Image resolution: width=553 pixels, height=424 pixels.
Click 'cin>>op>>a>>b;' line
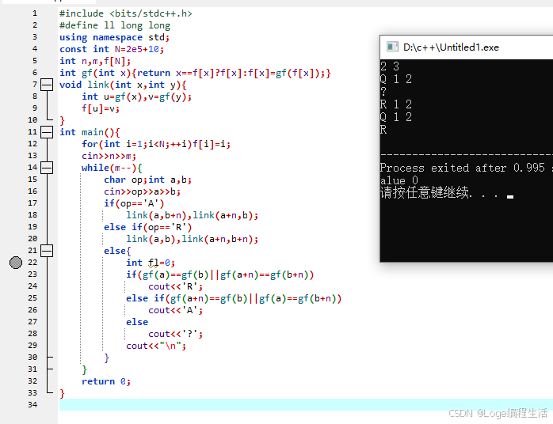point(142,191)
